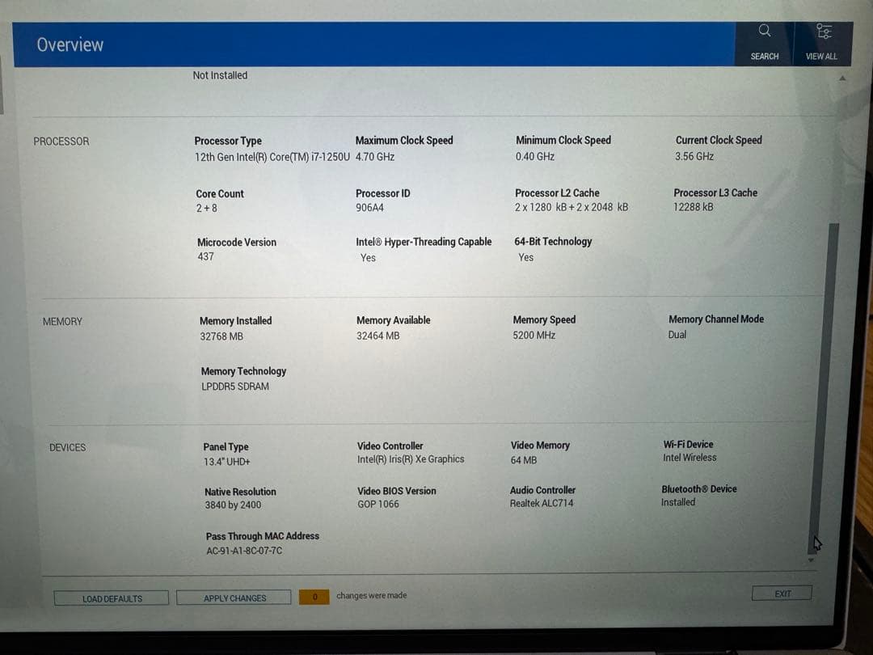Select the DEVICES section label

click(x=66, y=447)
